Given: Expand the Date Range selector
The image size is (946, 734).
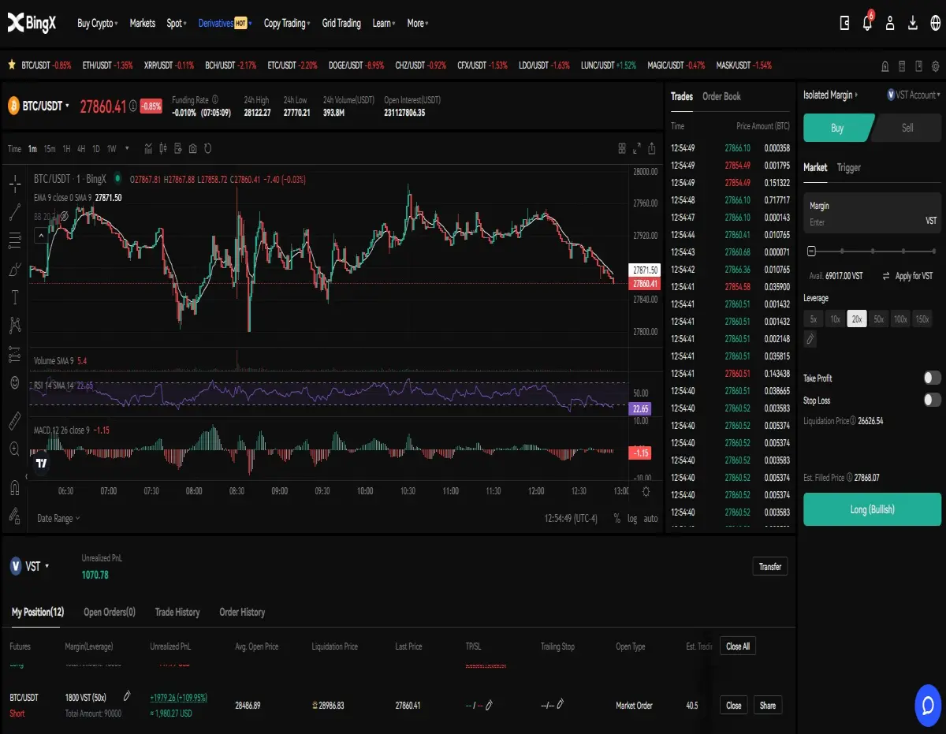Looking at the screenshot, I should click(x=58, y=518).
